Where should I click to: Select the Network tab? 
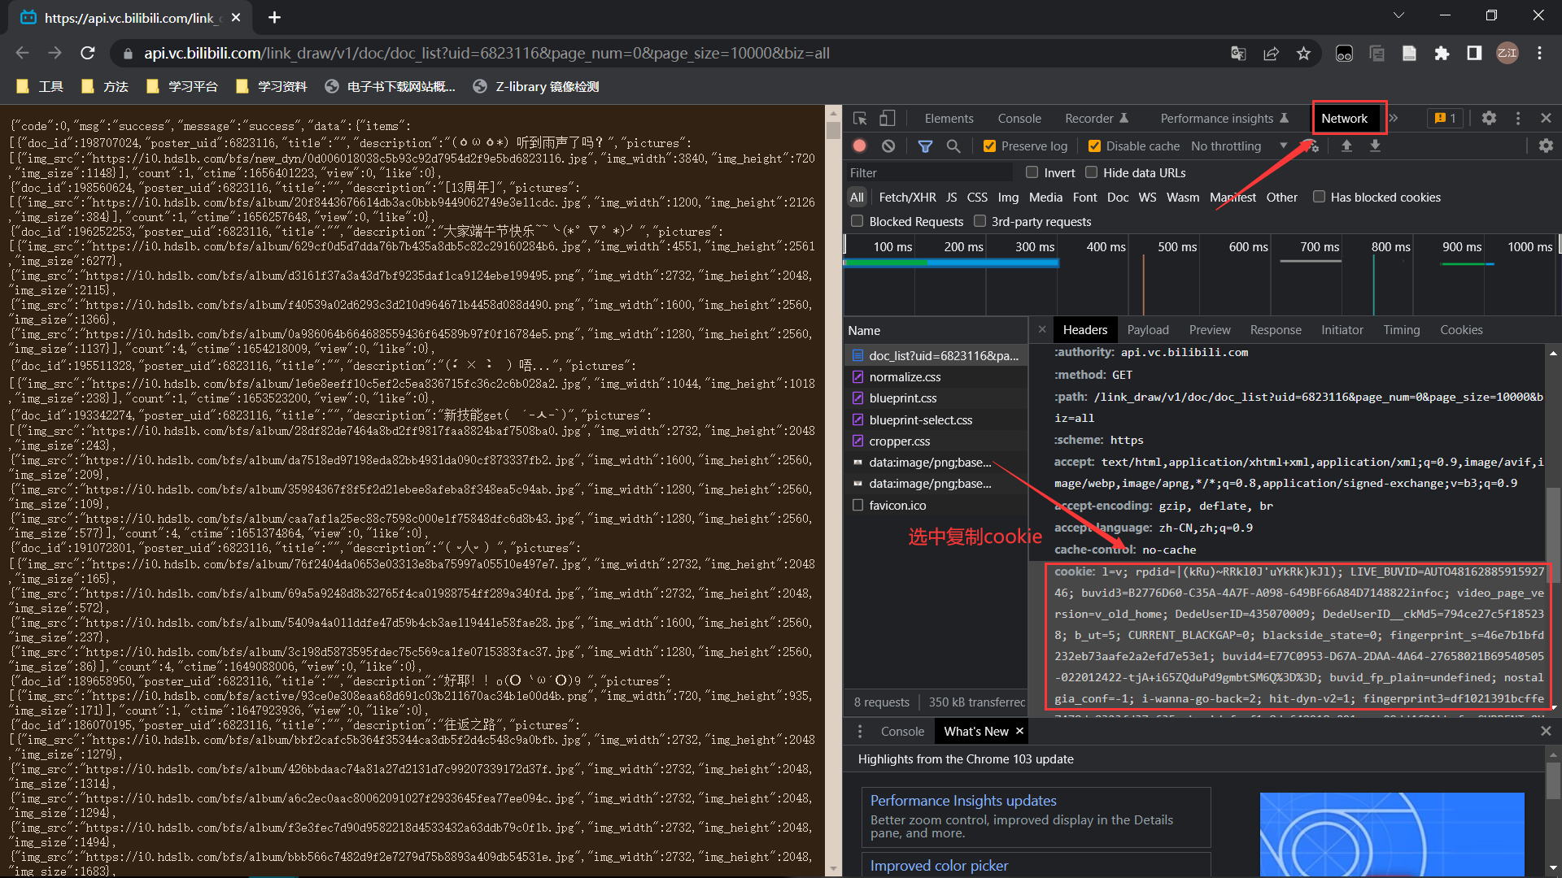coord(1344,119)
